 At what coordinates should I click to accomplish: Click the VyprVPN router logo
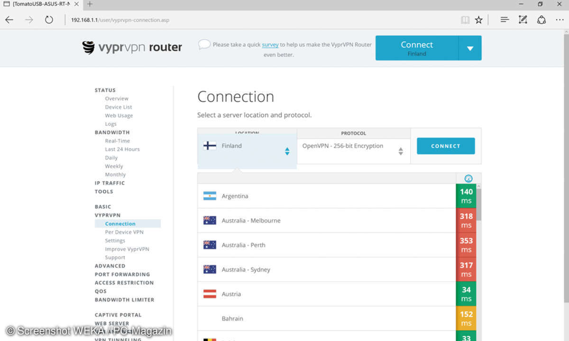click(x=132, y=47)
